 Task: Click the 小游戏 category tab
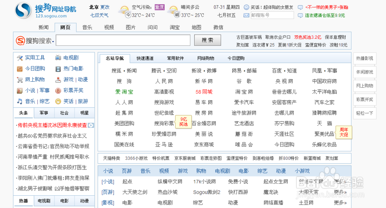[x=302, y=171]
